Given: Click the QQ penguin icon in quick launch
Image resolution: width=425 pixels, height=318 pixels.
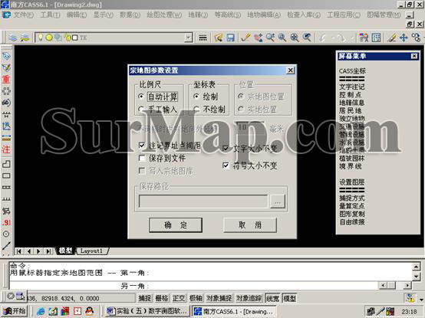Looking at the screenshot, I should [90, 312].
